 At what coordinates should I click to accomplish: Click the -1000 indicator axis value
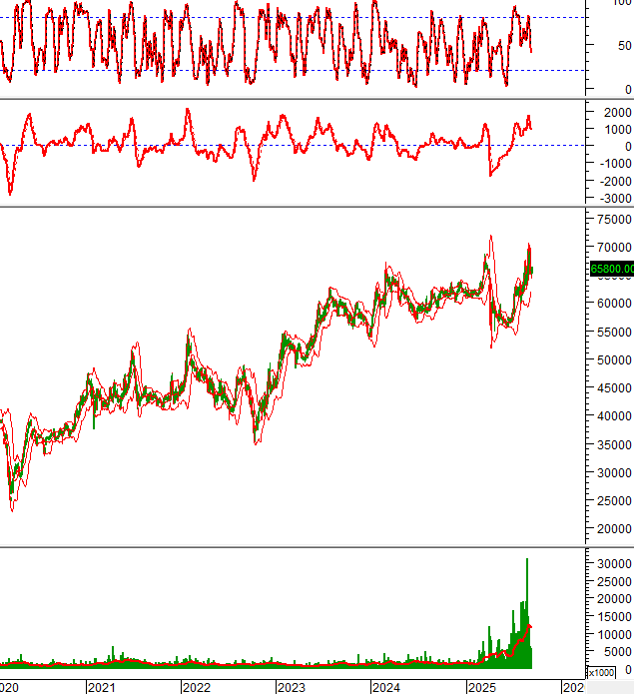tap(615, 164)
